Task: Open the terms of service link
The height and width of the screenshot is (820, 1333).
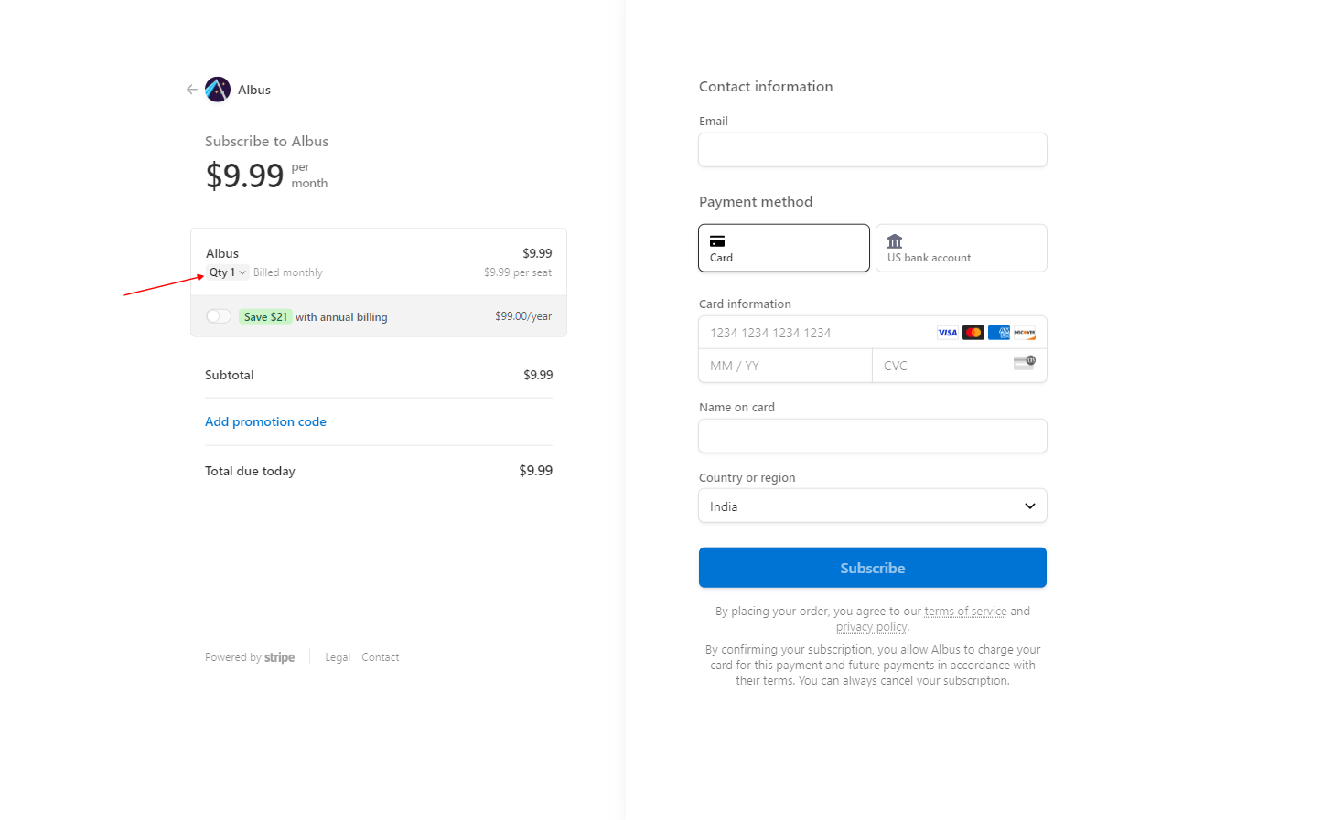Action: pyautogui.click(x=965, y=612)
